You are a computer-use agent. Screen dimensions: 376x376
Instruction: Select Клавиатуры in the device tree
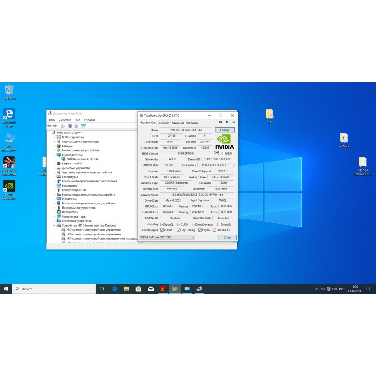click(x=70, y=177)
